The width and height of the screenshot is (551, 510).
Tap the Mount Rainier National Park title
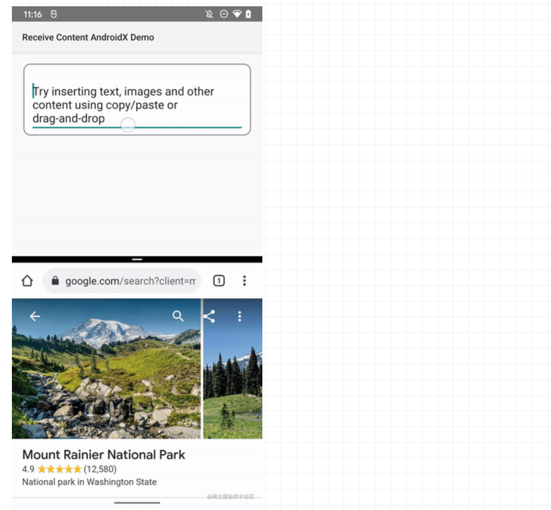coord(103,454)
